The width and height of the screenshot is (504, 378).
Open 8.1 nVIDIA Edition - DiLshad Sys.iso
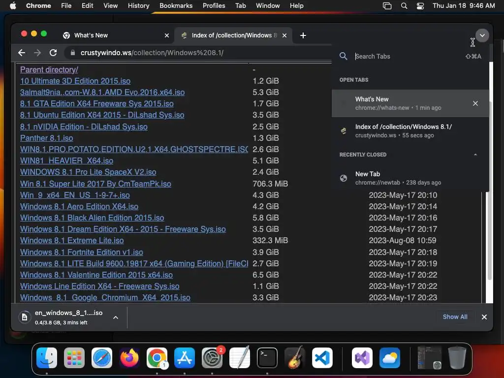[84, 126]
